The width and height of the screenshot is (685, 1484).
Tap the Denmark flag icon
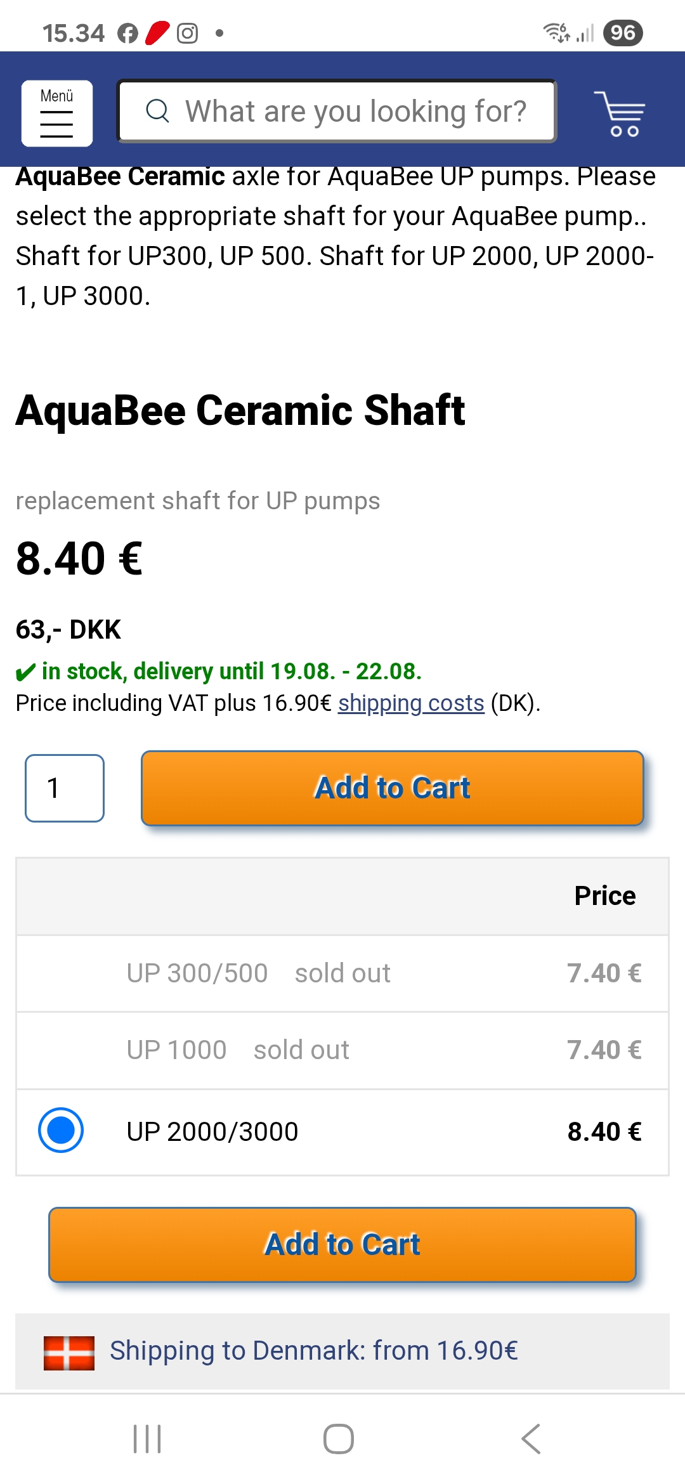[x=68, y=1353]
